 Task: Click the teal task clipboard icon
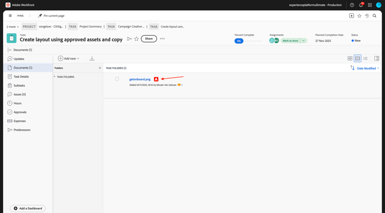11,38
